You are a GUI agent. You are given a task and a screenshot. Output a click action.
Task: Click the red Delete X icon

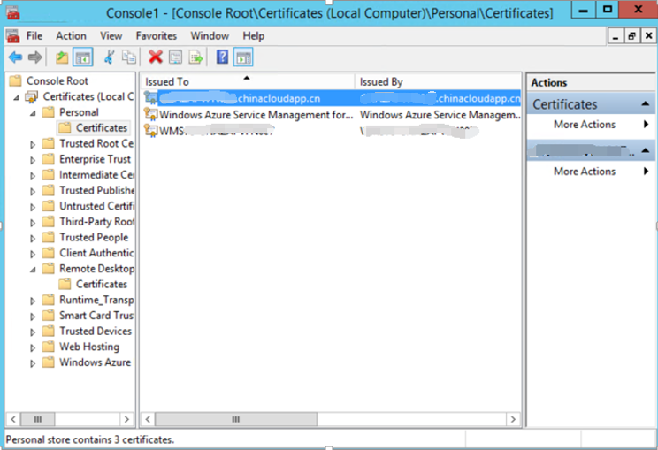point(156,57)
